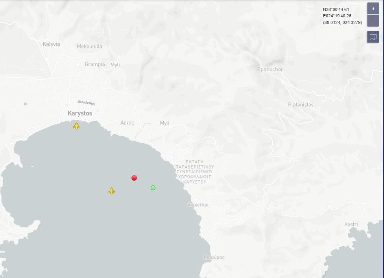384x278 pixels.
Task: Click the Myli label beside Grampia
Action: 115,65
